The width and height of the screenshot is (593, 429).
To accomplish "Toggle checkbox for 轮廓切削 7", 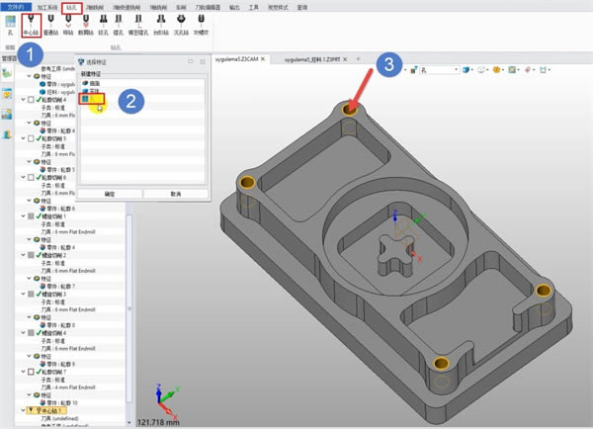I will point(31,372).
